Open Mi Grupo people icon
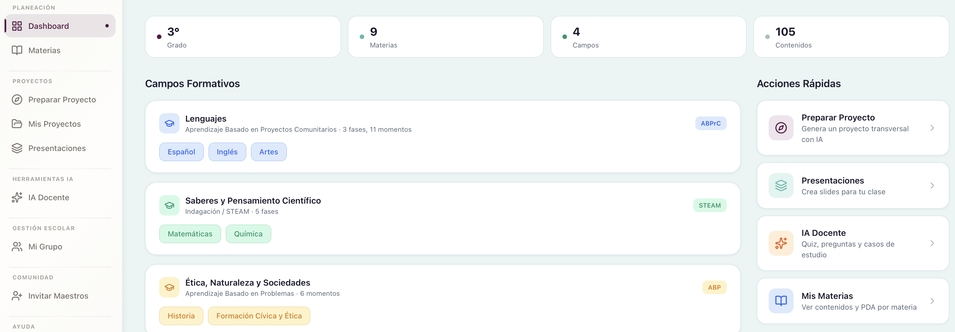 point(17,247)
